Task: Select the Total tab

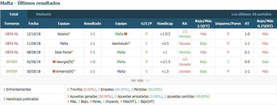Action: tap(14, 14)
